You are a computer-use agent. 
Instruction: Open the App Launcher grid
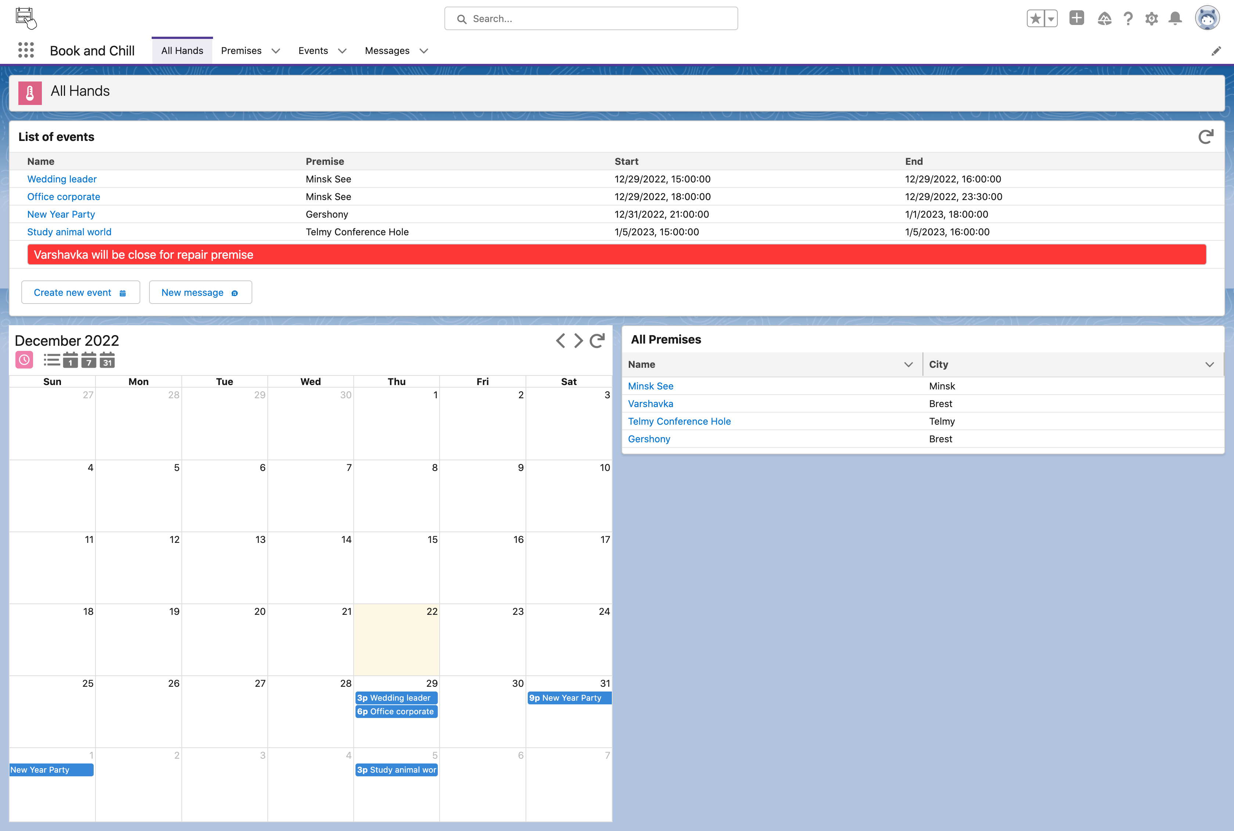click(25, 50)
